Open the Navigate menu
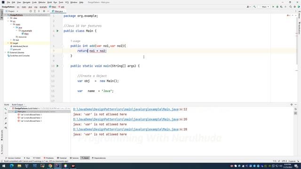The height and width of the screenshot is (169, 301). [26, 2]
